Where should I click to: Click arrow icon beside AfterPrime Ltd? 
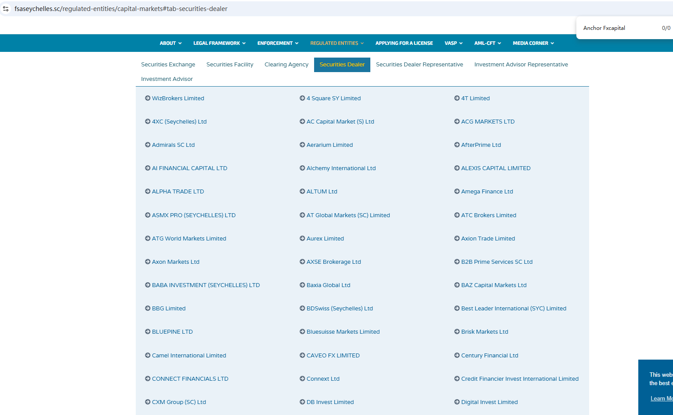click(x=457, y=145)
